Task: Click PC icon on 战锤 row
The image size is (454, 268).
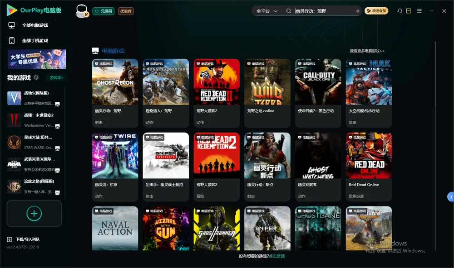Action: pos(57,126)
